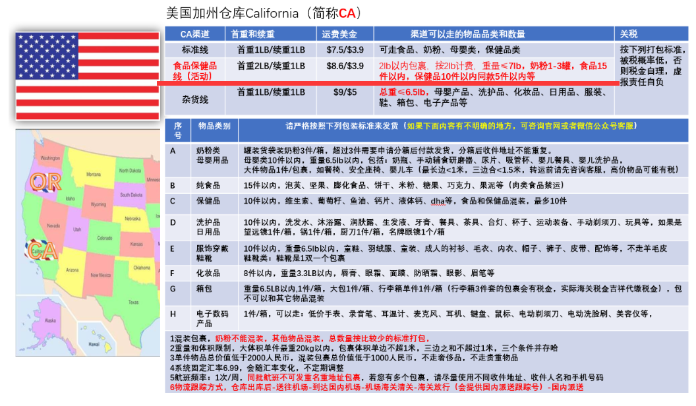Click the red 总重≤6.5lb text
Screen dimensions: 696x406
coord(403,92)
